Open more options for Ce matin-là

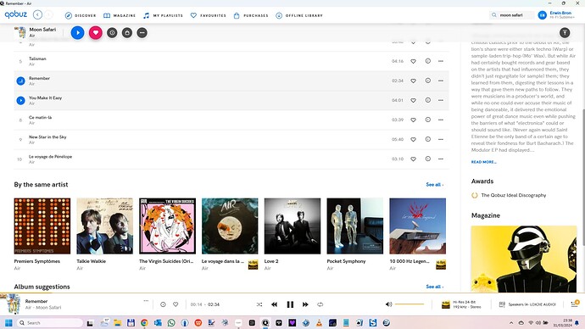click(x=441, y=120)
